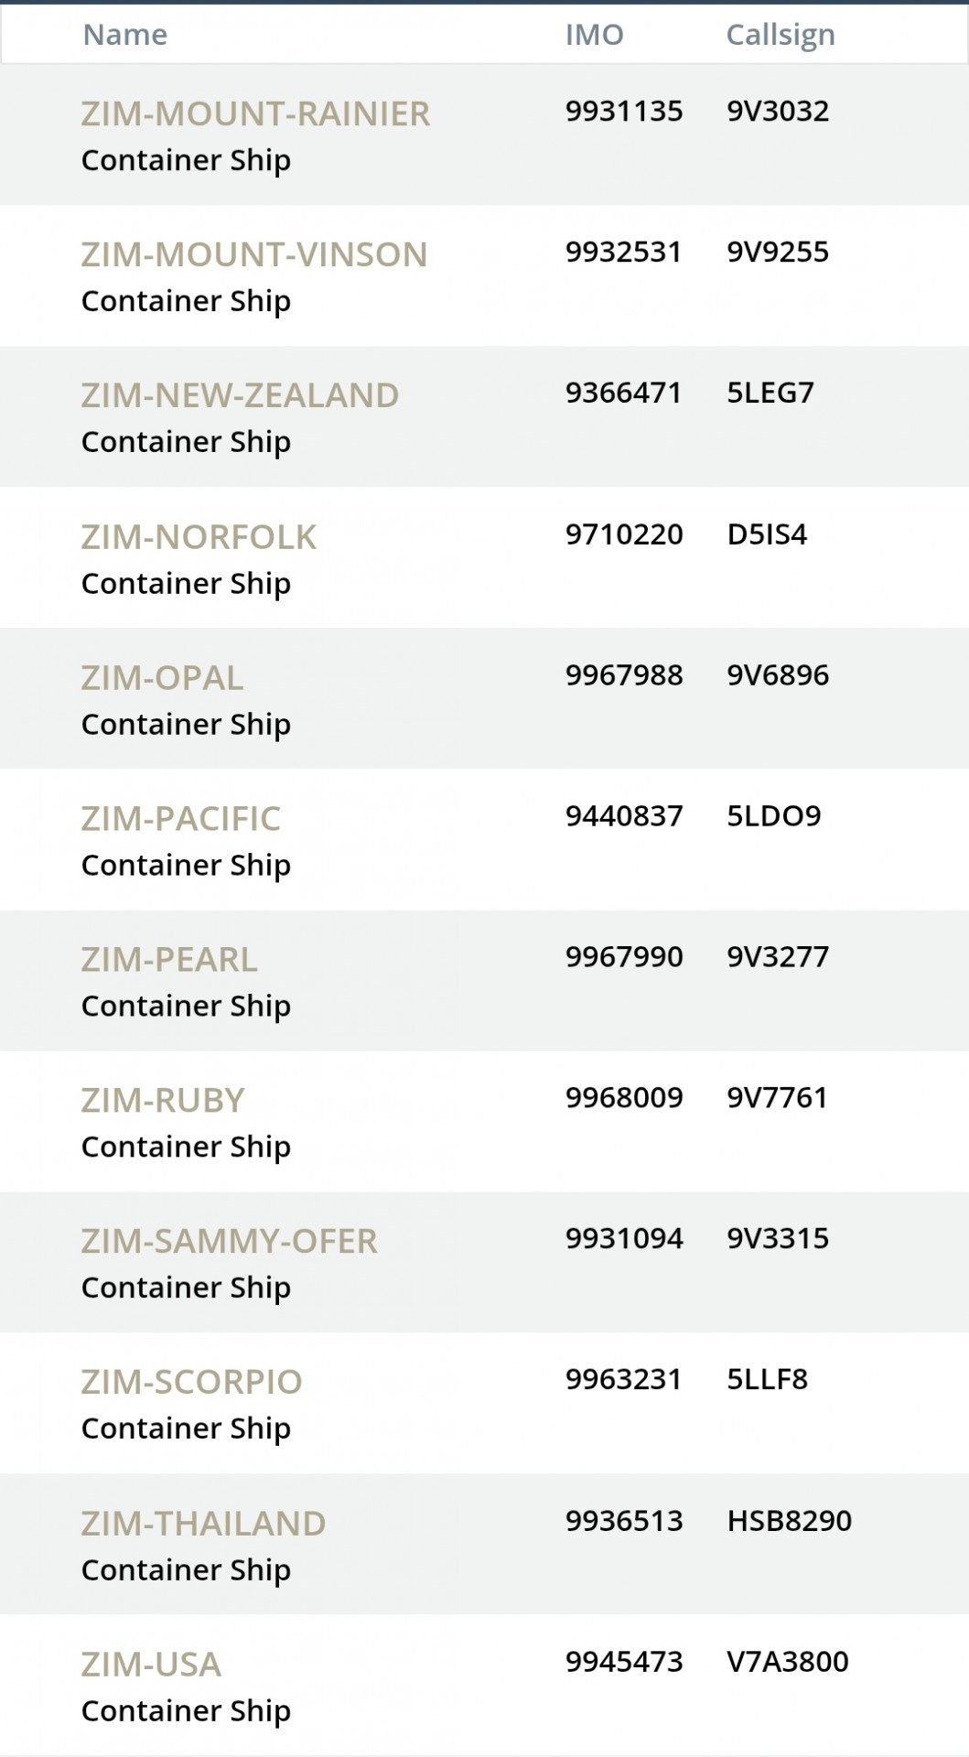The height and width of the screenshot is (1757, 969).
Task: Select the ZIM-RUBY ship name
Action: pyautogui.click(x=163, y=1101)
